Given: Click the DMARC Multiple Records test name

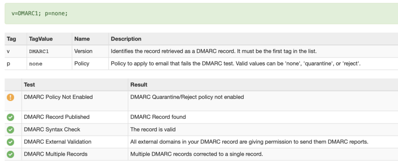Looking at the screenshot, I should (x=55, y=154).
